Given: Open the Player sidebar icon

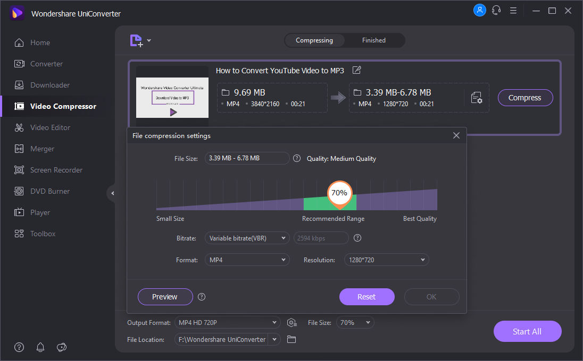Looking at the screenshot, I should [19, 212].
